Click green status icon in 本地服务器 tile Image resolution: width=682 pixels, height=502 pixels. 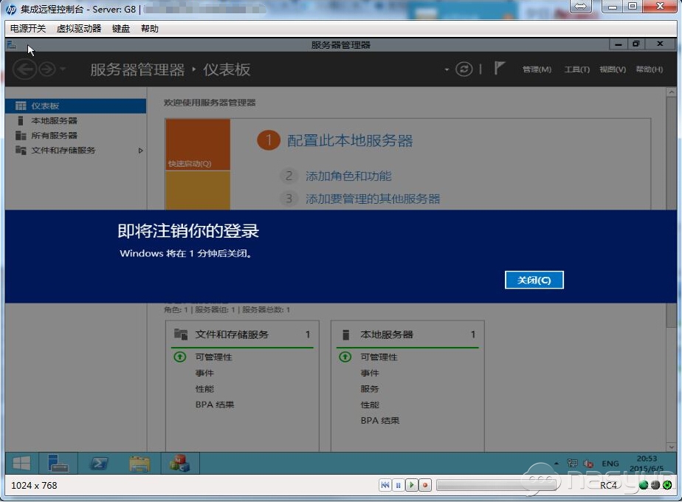[x=345, y=357]
